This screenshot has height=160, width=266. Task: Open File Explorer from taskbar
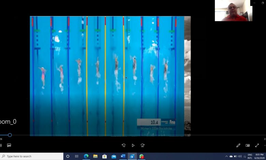[95, 156]
